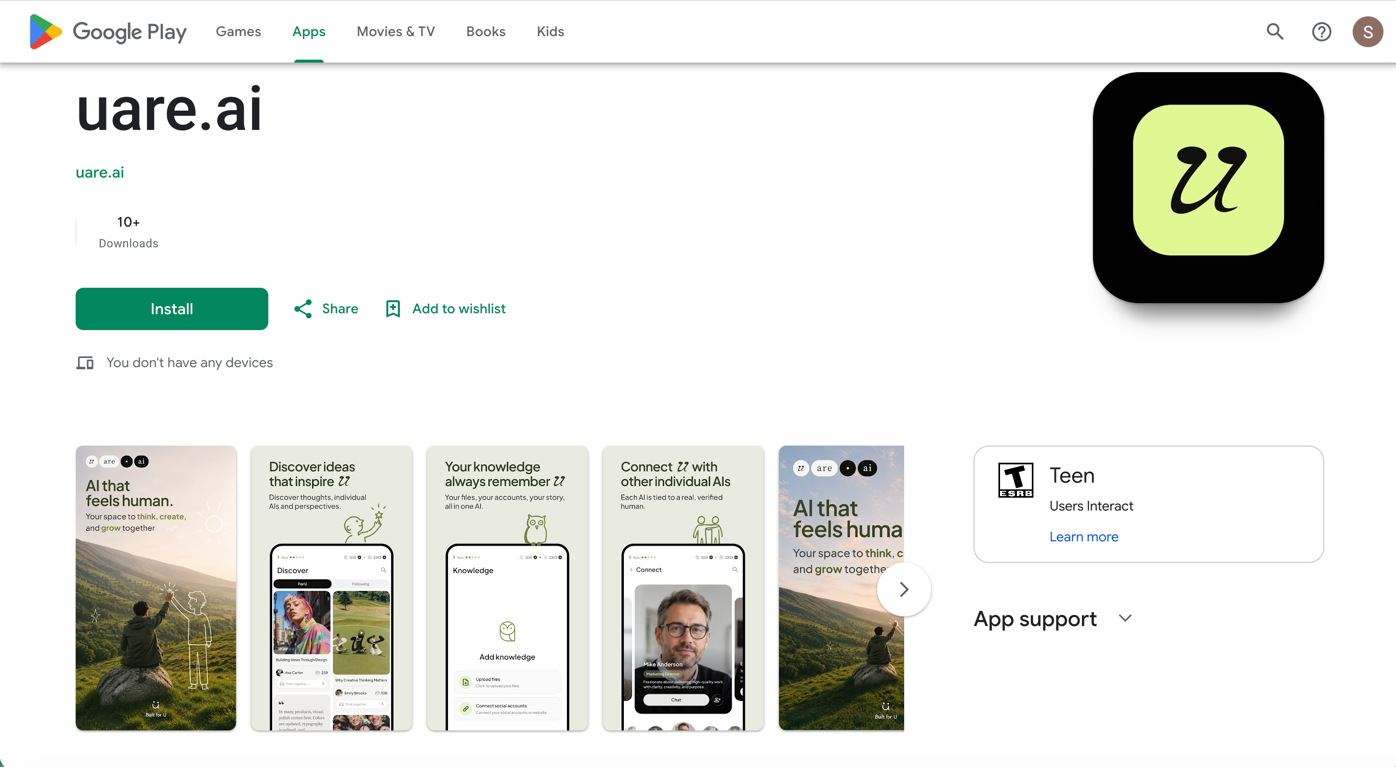Click the 'Downloads' label
Screen dimensions: 1396x767
click(x=129, y=243)
